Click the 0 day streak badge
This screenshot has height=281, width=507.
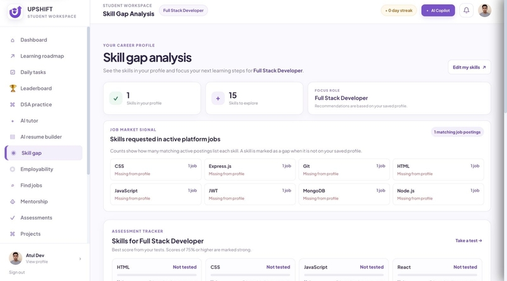pos(399,11)
